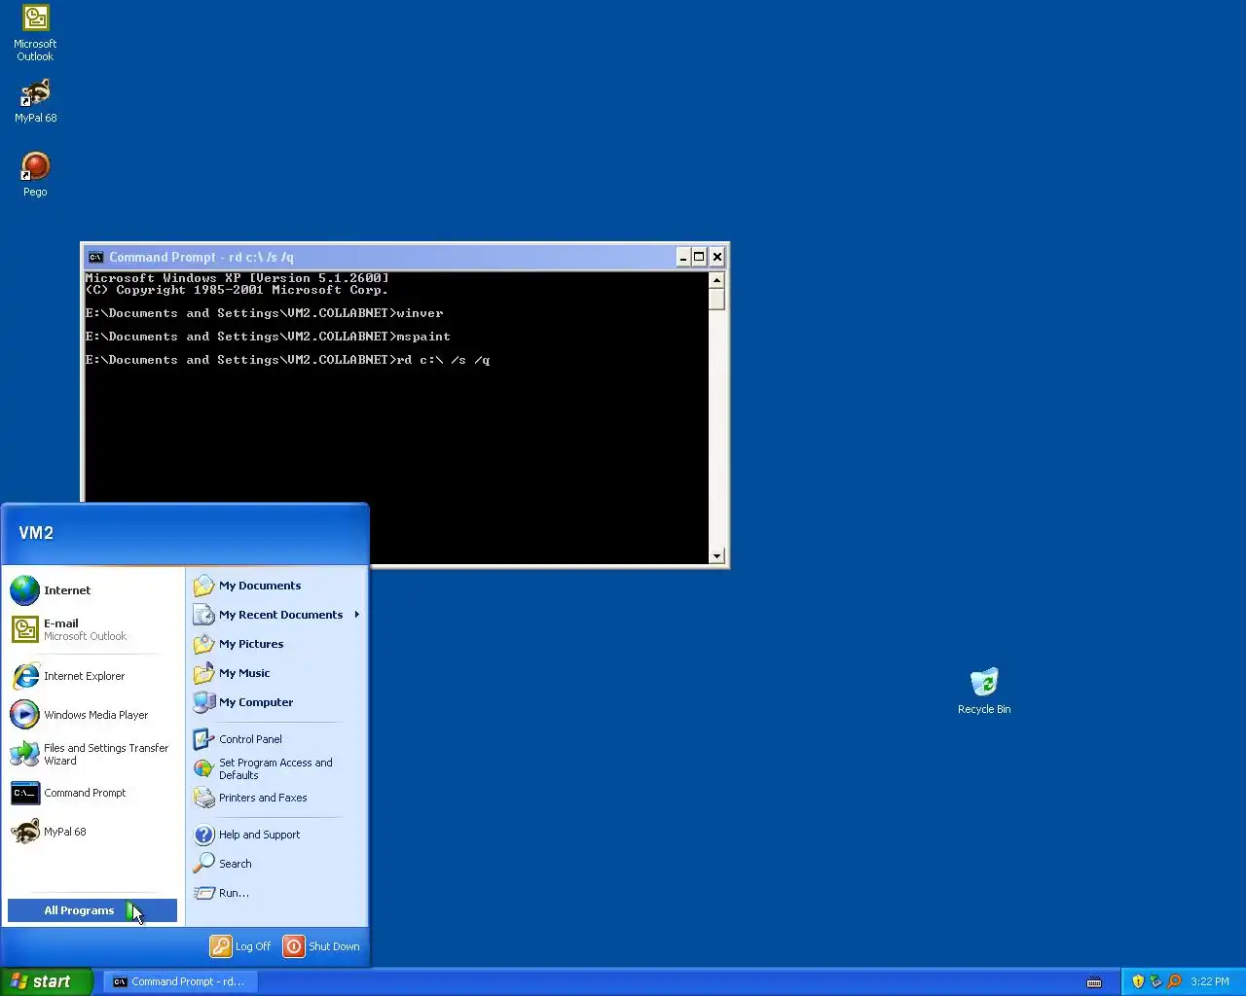Click the Log Off button
Viewport: 1246px width, 996px height.
coord(241,946)
